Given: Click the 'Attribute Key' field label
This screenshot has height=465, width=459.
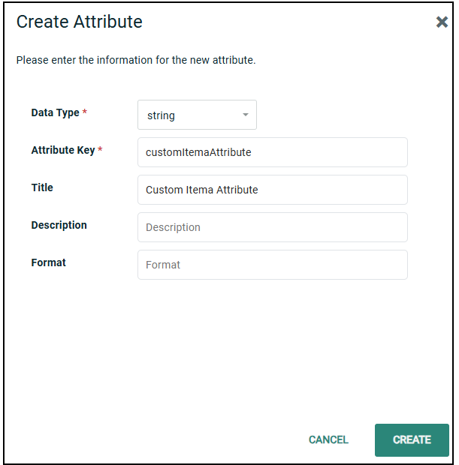Looking at the screenshot, I should [x=63, y=150].
